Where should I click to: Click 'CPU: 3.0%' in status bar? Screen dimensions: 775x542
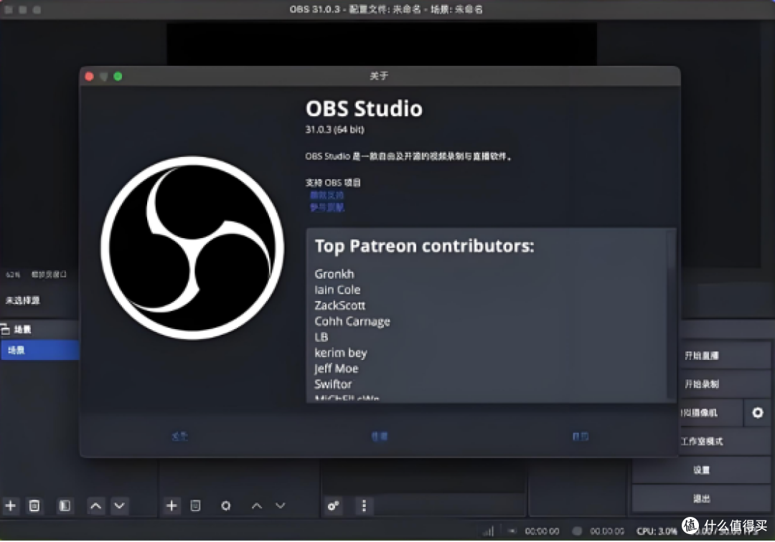coord(657,531)
